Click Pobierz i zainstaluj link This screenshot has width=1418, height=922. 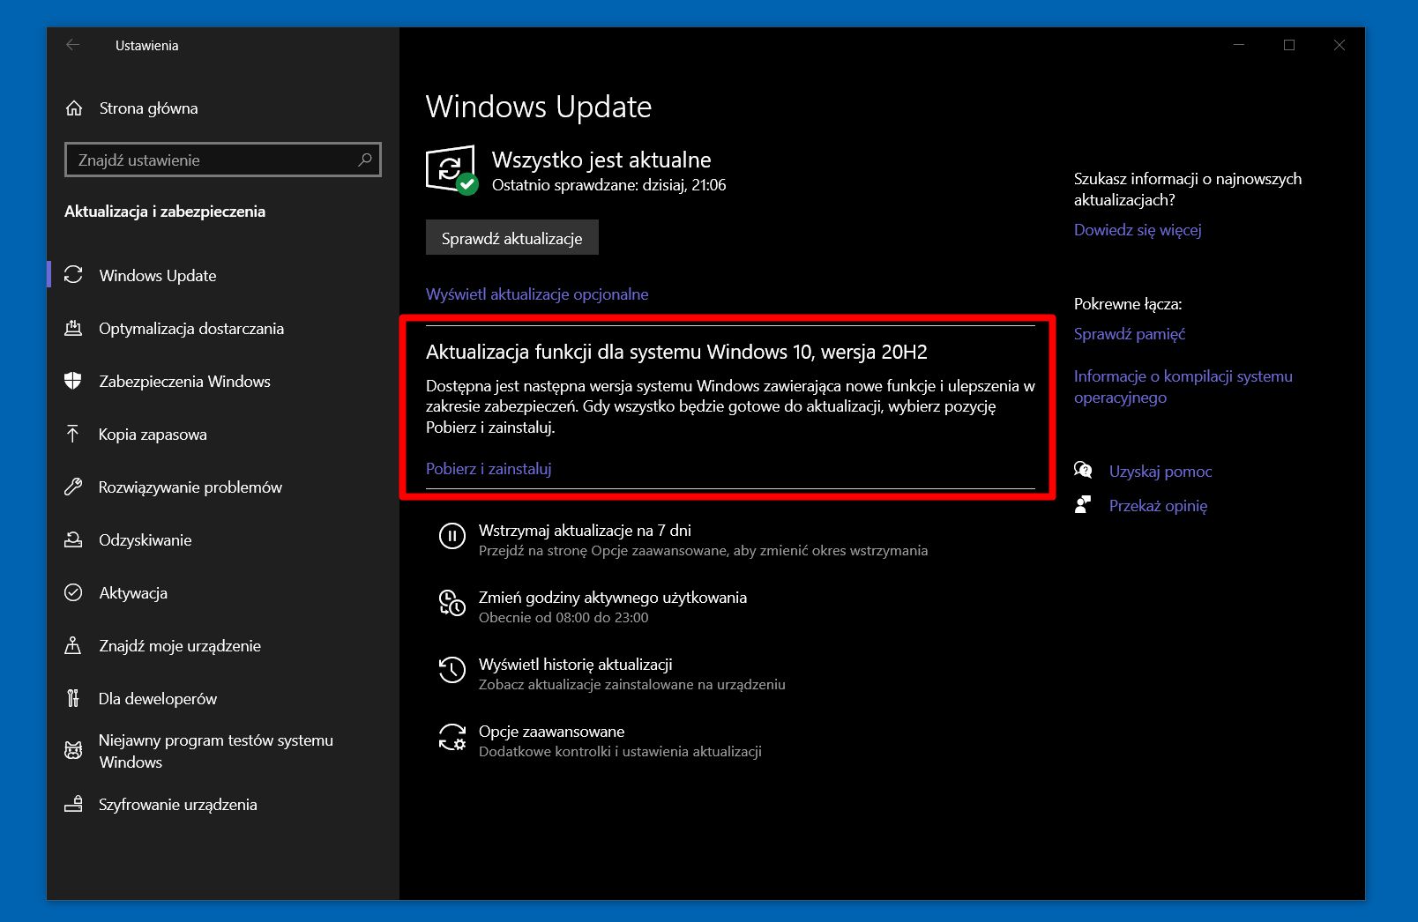489,469
